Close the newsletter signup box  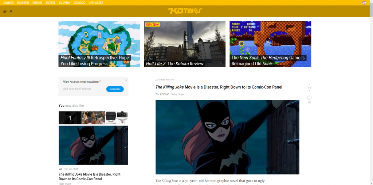[126, 80]
